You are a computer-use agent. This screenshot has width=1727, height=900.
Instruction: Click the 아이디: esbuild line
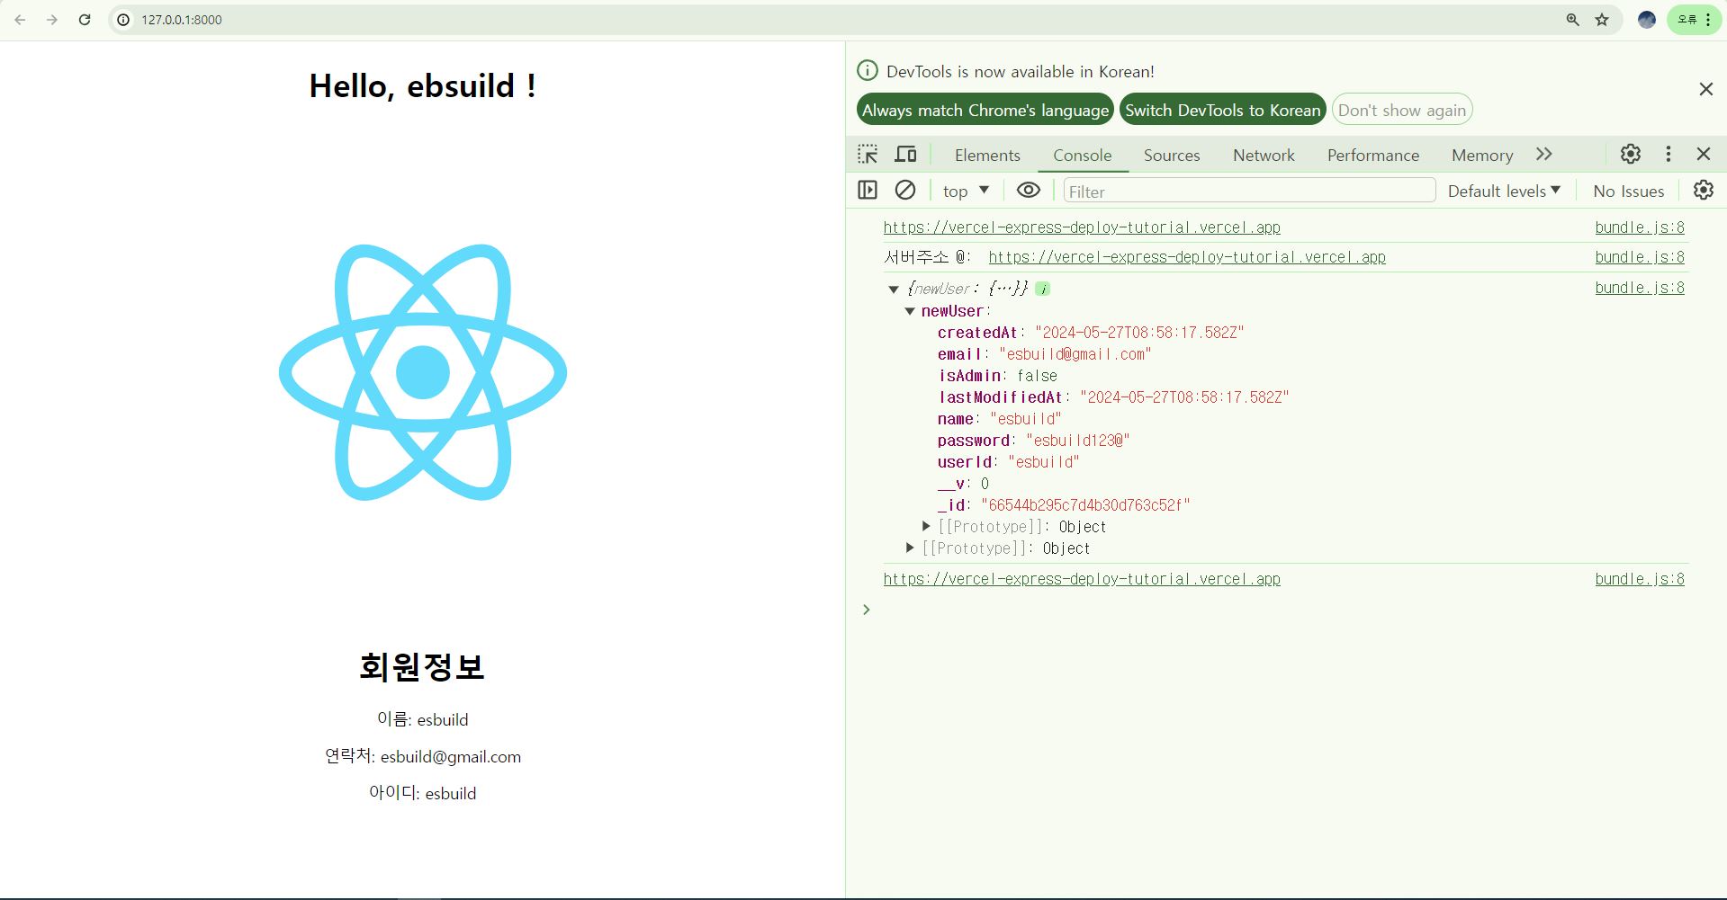(x=423, y=793)
